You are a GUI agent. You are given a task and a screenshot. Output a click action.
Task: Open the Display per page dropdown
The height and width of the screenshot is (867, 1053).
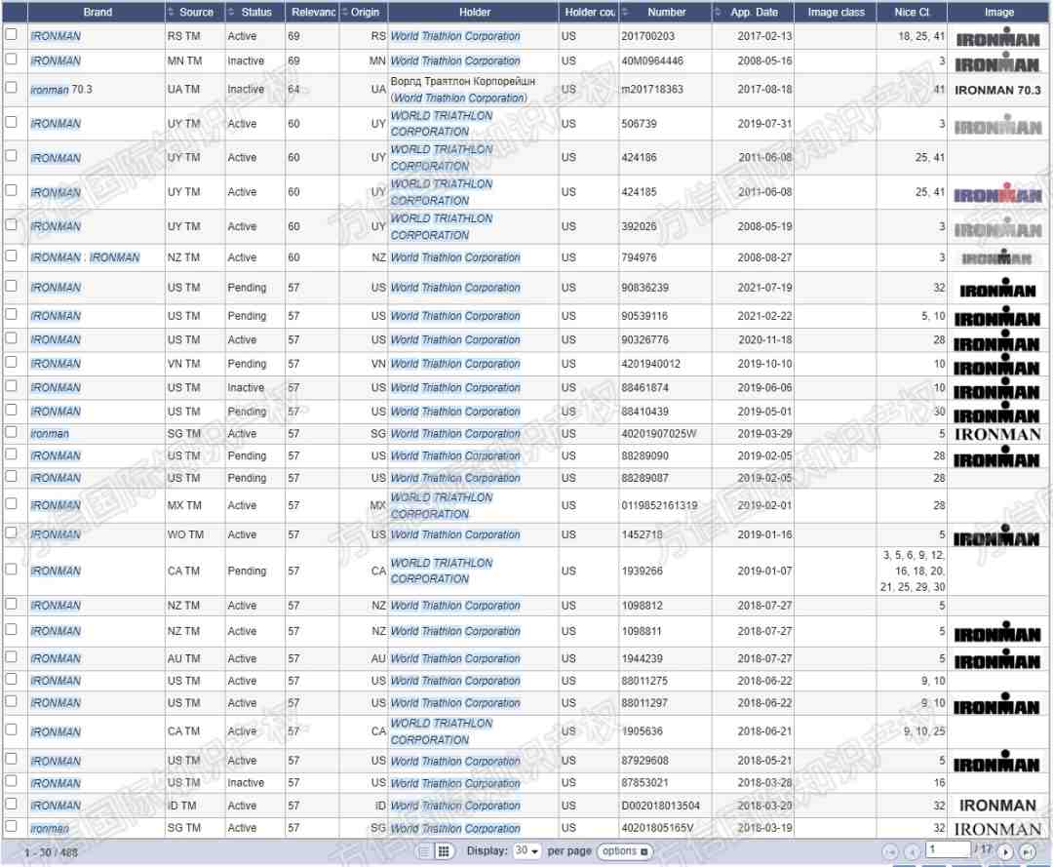526,850
